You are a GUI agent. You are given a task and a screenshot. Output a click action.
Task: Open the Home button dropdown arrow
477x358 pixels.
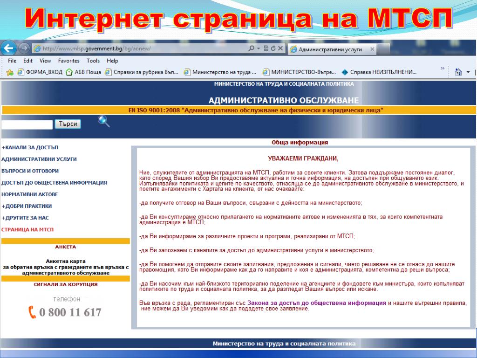tap(468, 72)
